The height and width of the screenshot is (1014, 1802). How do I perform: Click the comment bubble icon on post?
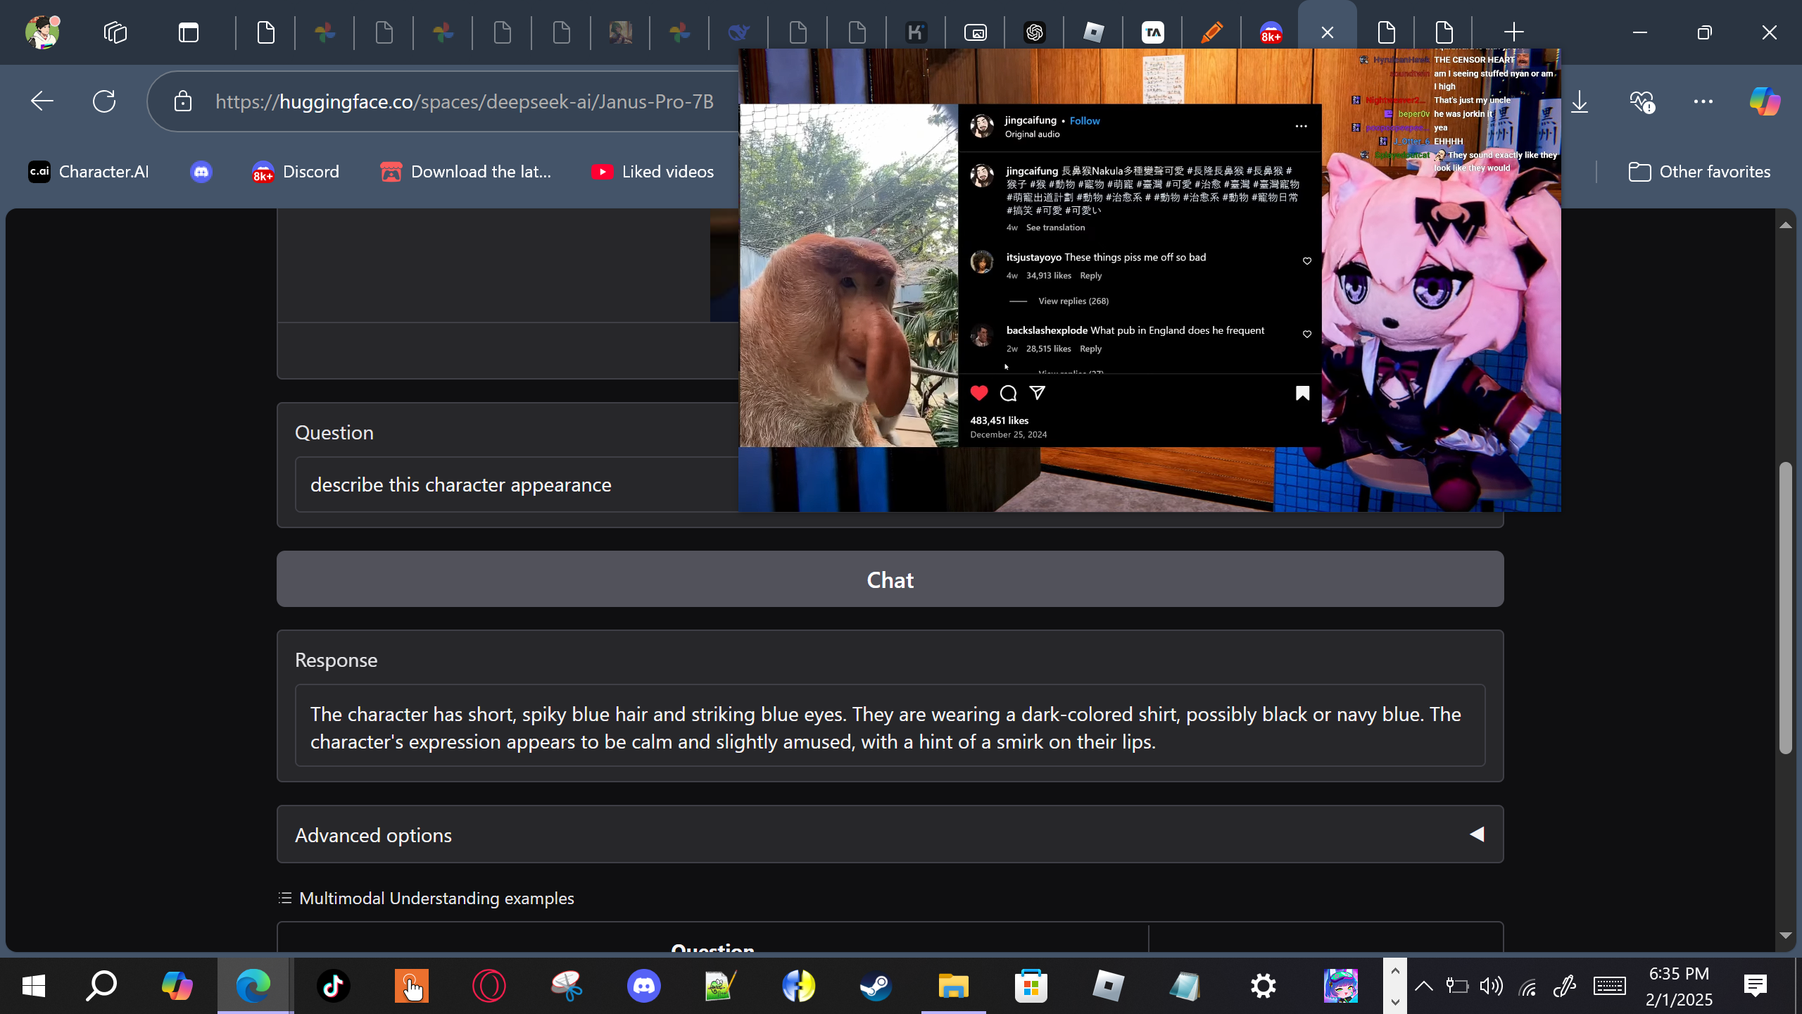1008,393
